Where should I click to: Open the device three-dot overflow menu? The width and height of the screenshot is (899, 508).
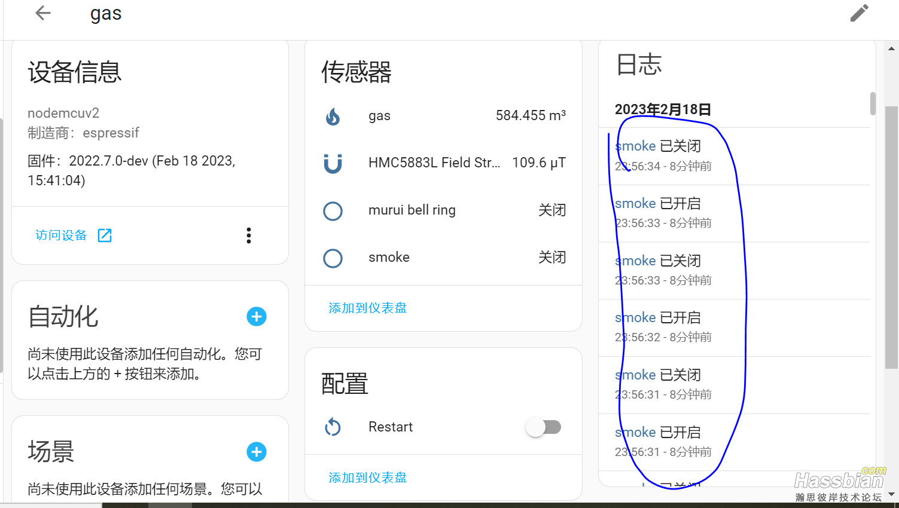pos(249,235)
